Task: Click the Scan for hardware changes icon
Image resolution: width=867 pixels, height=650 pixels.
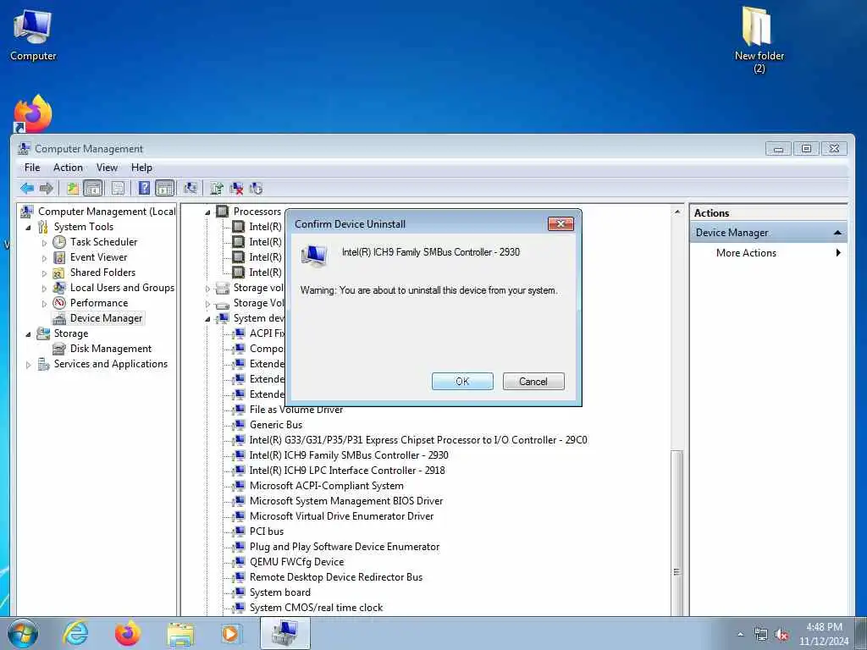Action: point(191,189)
